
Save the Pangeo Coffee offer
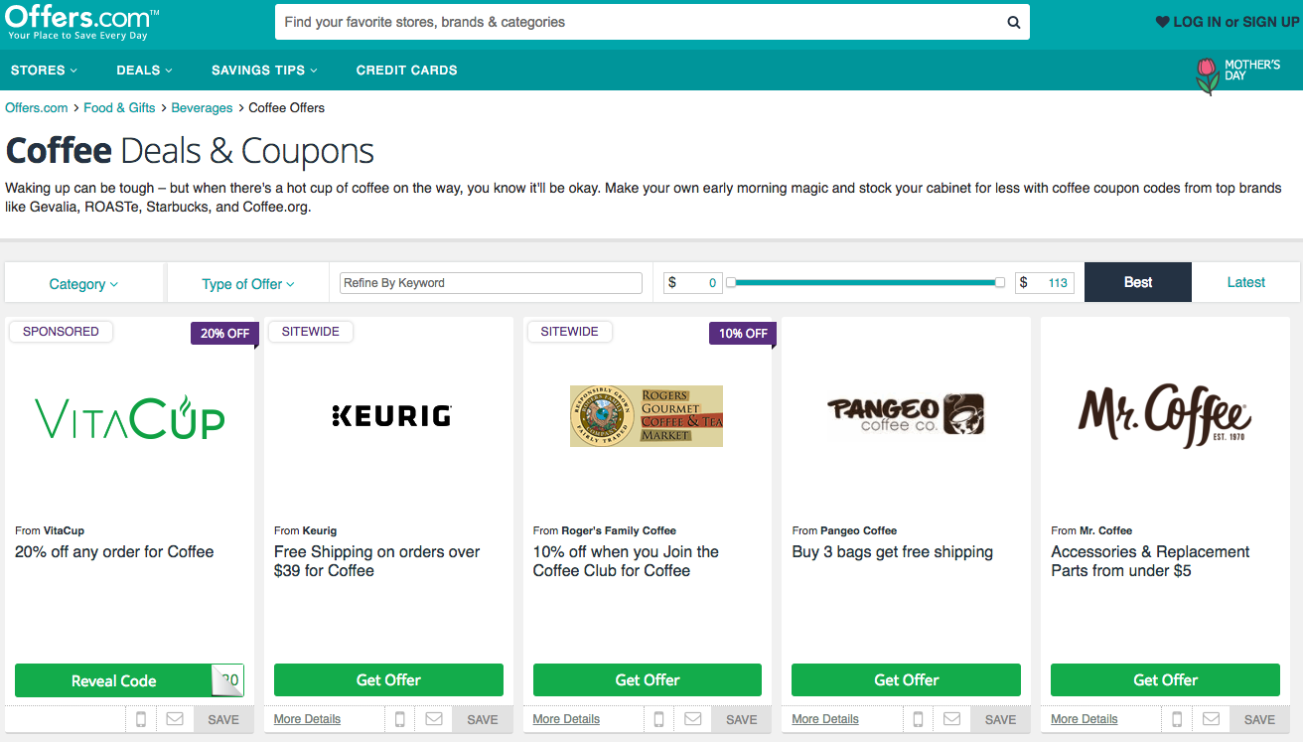(x=1000, y=720)
